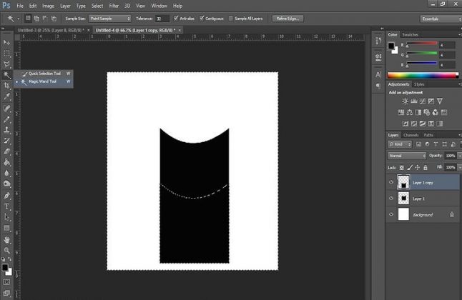The image size is (462, 300).
Task: Expand the Essentials workspace dropdown
Action: coord(440,18)
